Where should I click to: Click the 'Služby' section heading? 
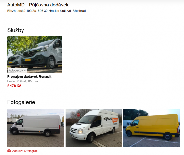coord(16,30)
